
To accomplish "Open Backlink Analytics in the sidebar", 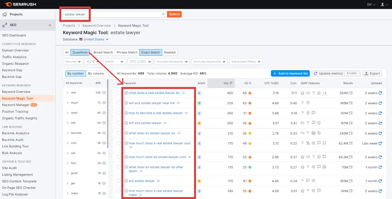I will tap(16, 133).
